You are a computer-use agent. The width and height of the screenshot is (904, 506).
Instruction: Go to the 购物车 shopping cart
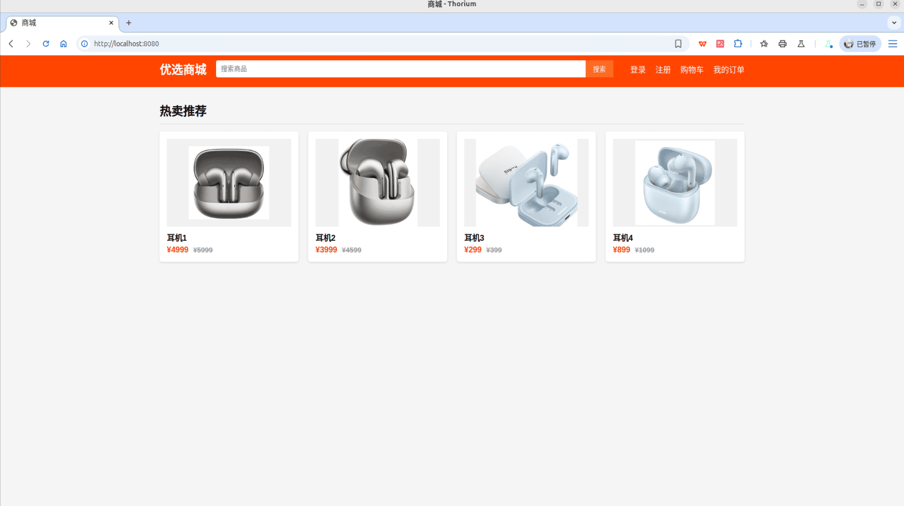point(692,69)
